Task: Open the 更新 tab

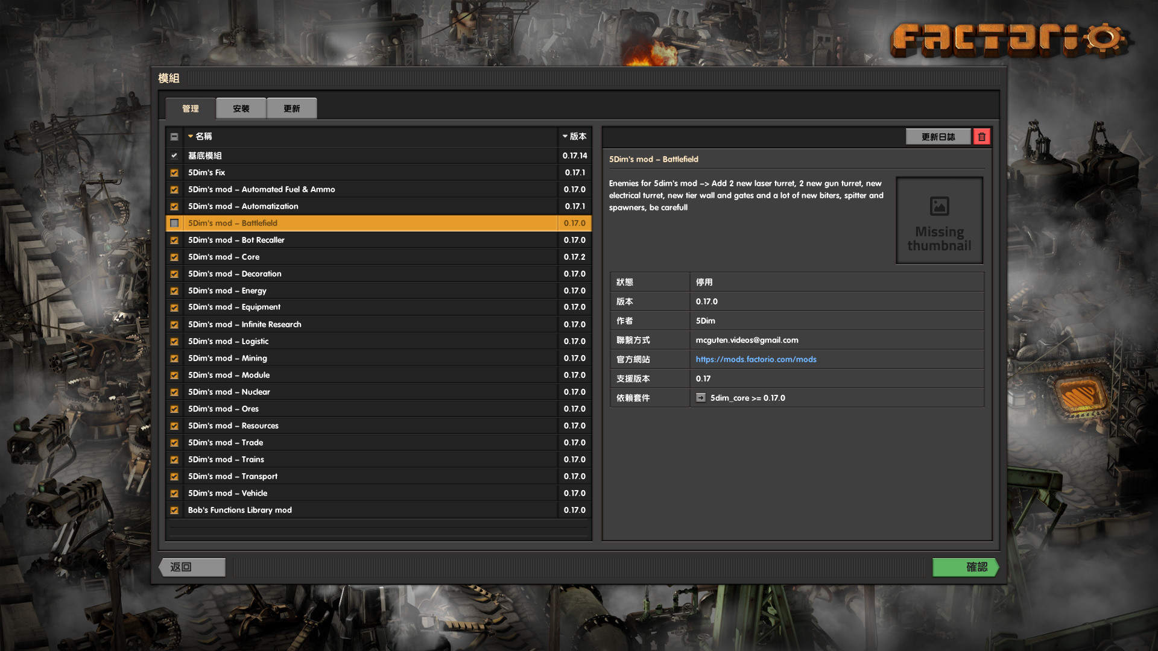Action: pos(292,108)
